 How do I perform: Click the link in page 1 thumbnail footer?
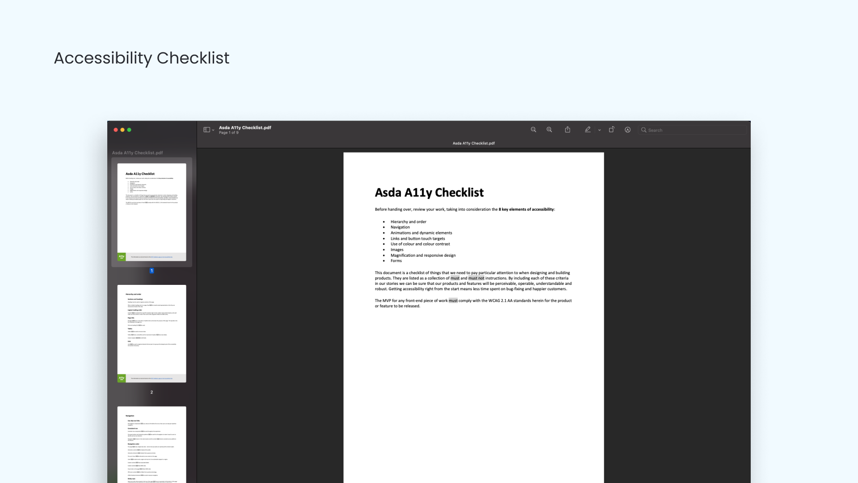coord(161,257)
